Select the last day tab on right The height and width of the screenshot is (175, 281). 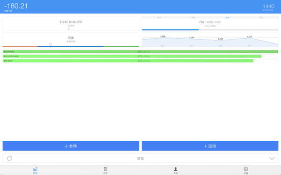[261, 18]
